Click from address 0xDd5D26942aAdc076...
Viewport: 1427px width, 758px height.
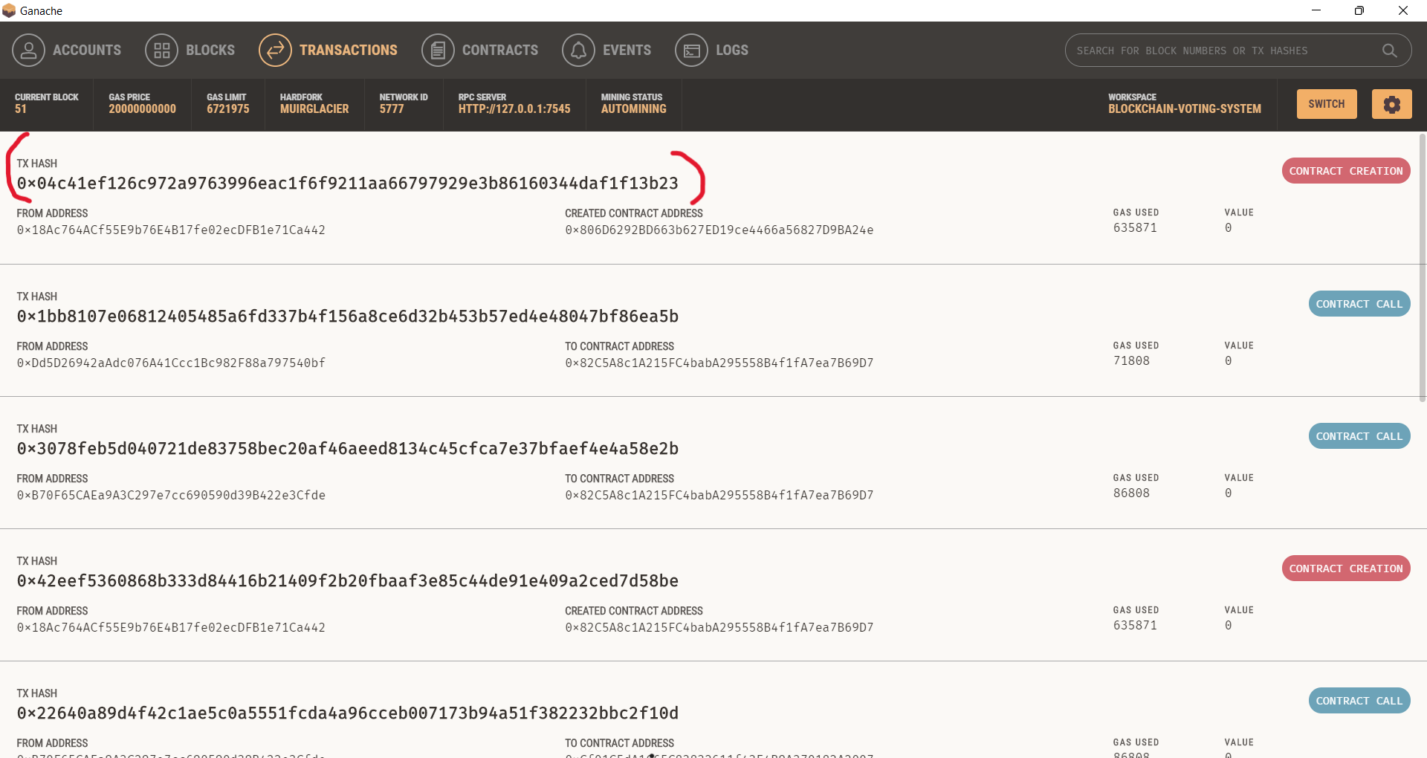click(171, 363)
